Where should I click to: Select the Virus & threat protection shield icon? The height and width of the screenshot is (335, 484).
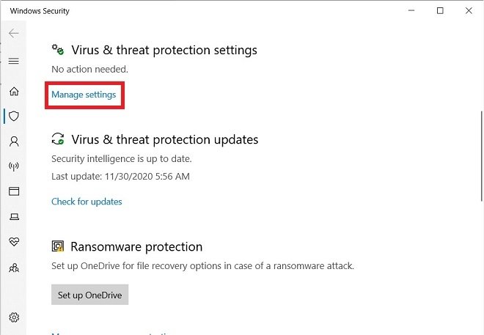click(x=14, y=117)
